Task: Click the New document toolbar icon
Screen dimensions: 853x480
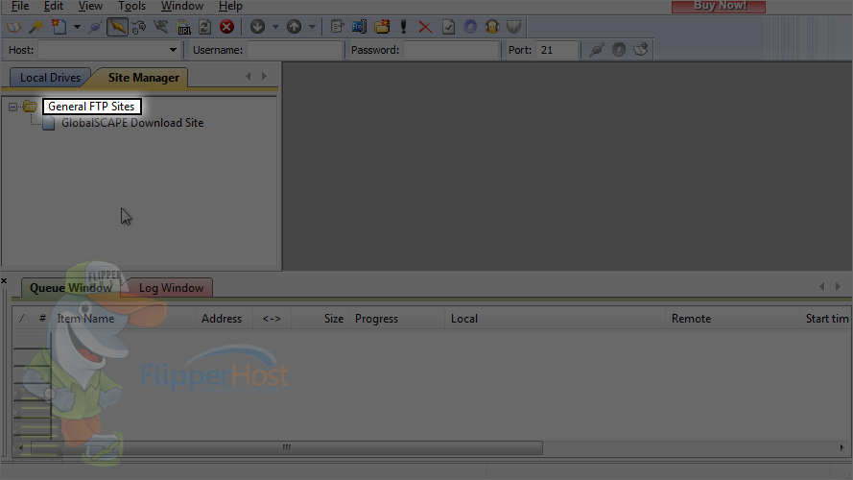Action: click(59, 27)
